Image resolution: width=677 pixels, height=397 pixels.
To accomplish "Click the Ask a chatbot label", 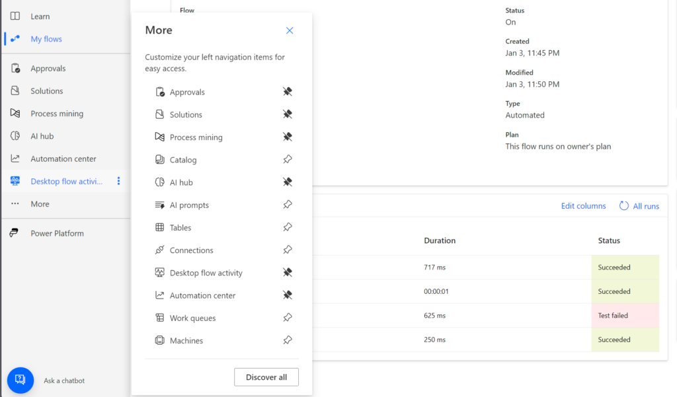I will pos(64,380).
